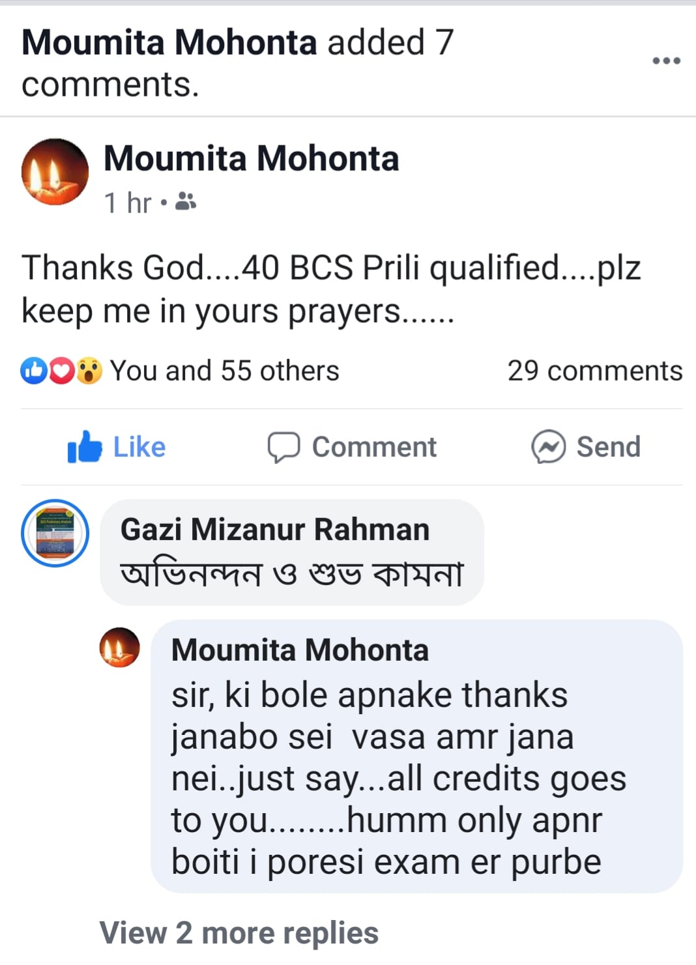Viewport: 696px width, 965px height.
Task: Click Moumita Mohonta in activity header
Action: [169, 42]
